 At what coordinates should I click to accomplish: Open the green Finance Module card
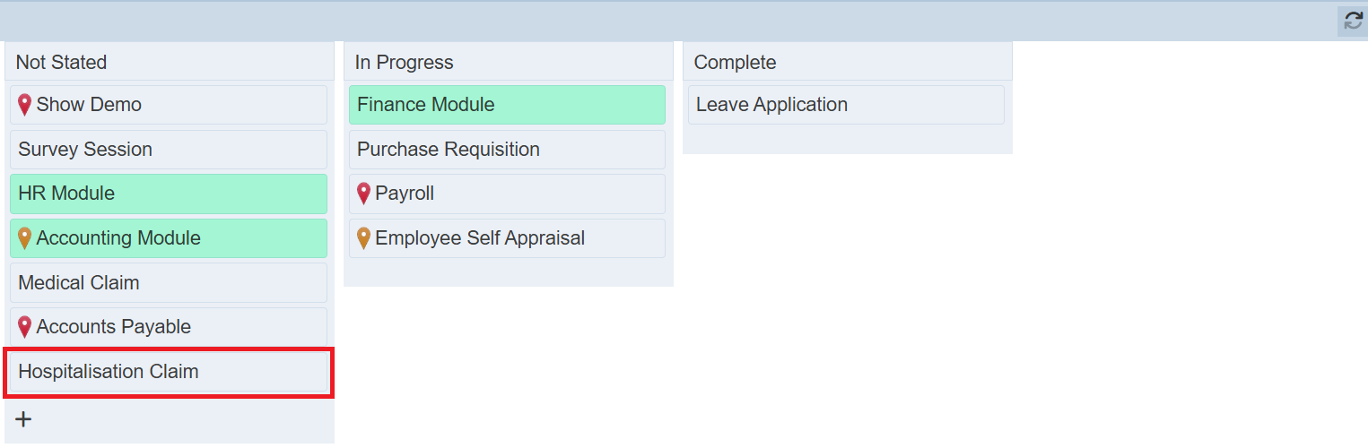click(507, 105)
